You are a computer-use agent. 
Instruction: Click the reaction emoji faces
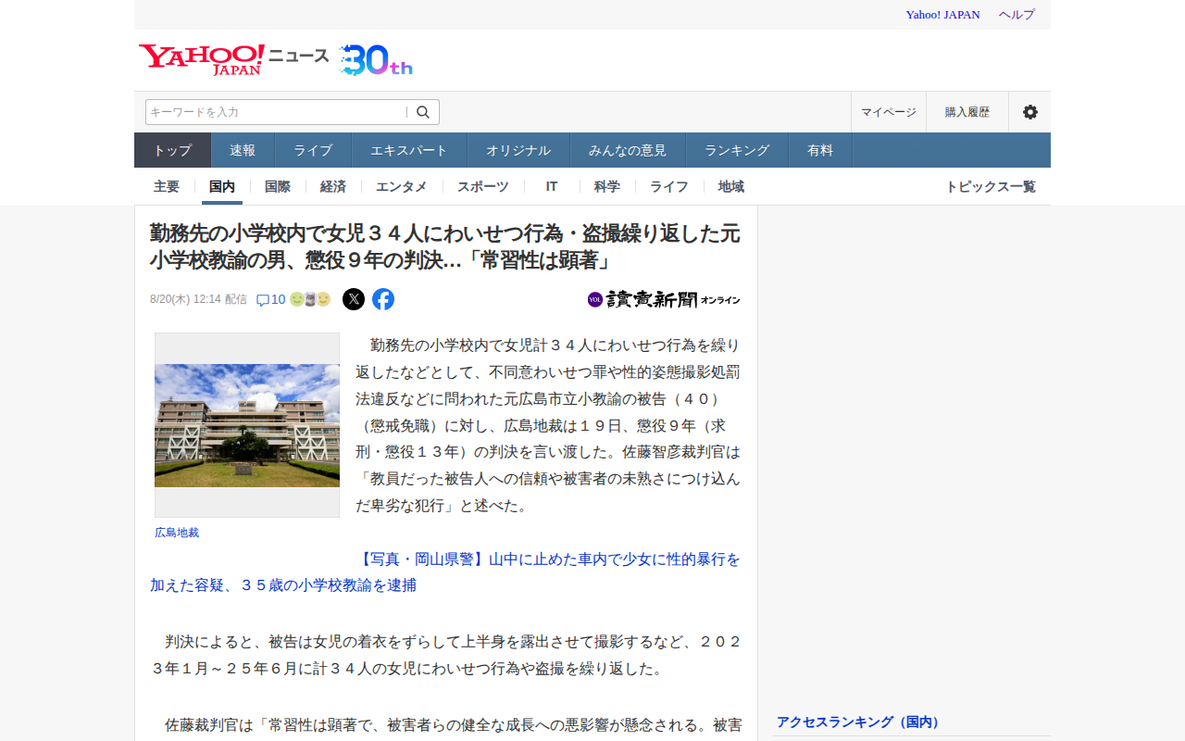click(310, 299)
